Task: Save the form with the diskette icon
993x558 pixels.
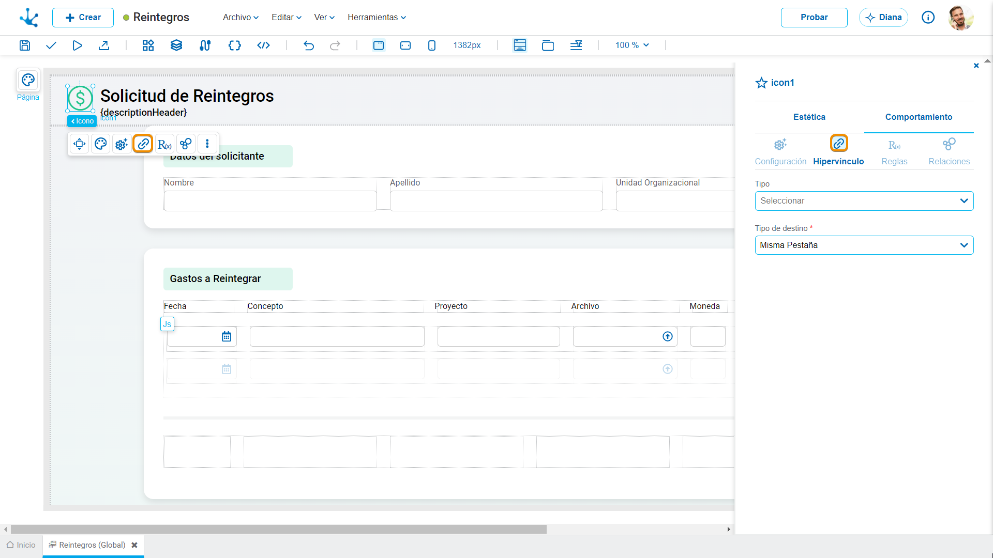Action: [x=24, y=45]
